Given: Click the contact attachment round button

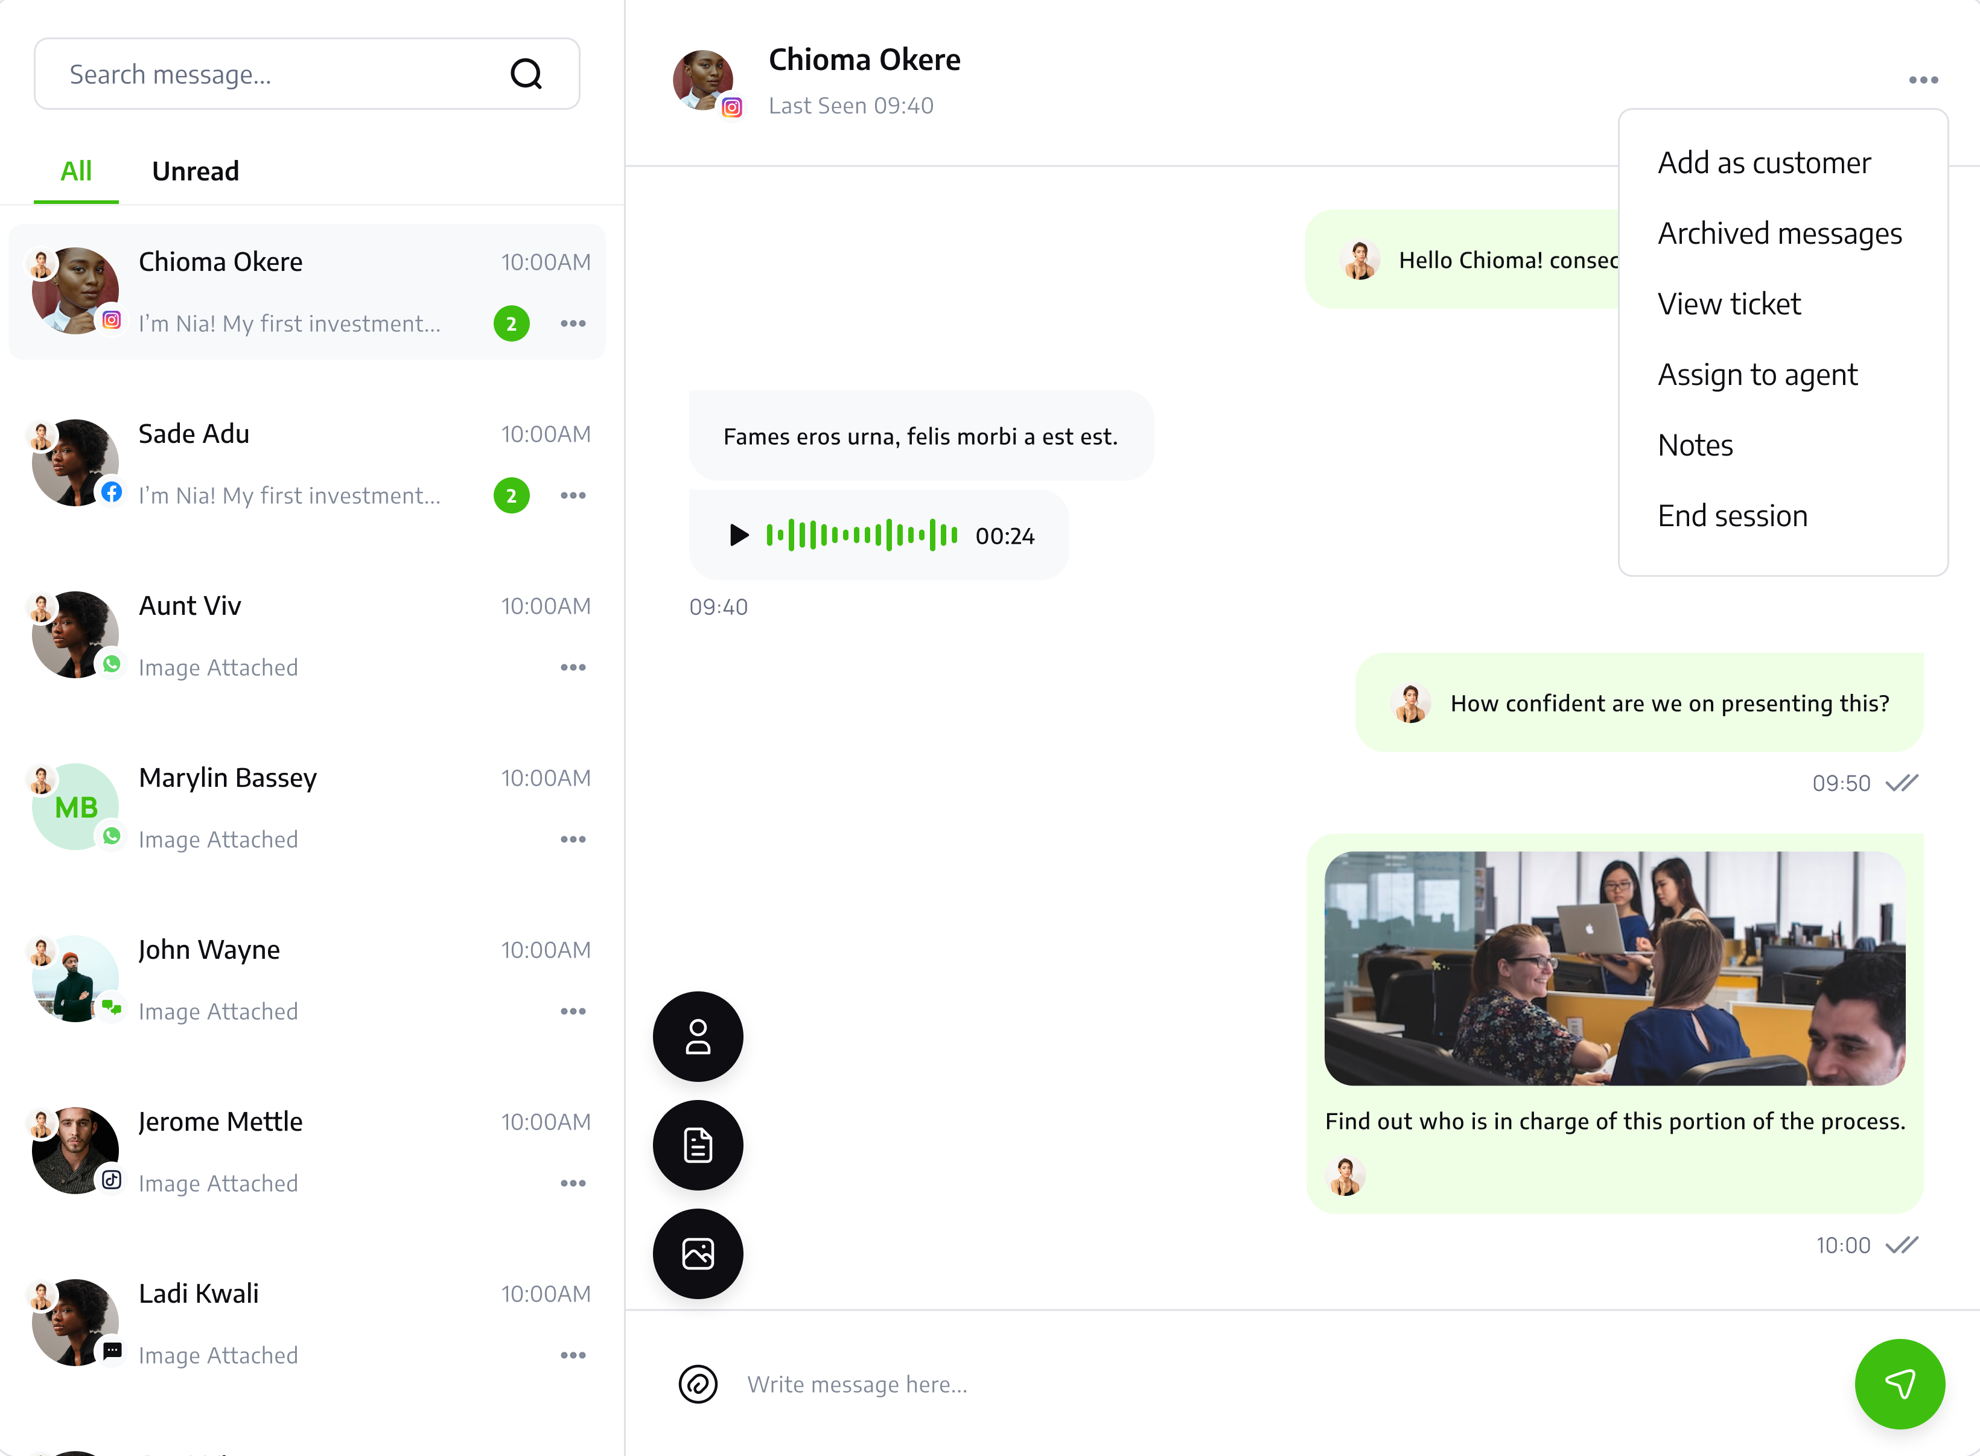Looking at the screenshot, I should (x=698, y=1037).
